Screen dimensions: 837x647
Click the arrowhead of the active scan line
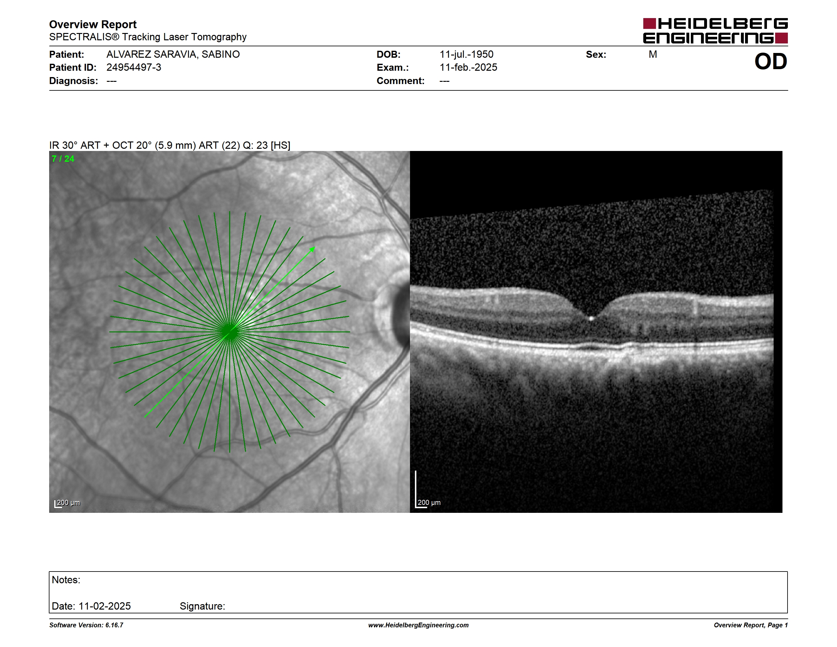[x=312, y=250]
